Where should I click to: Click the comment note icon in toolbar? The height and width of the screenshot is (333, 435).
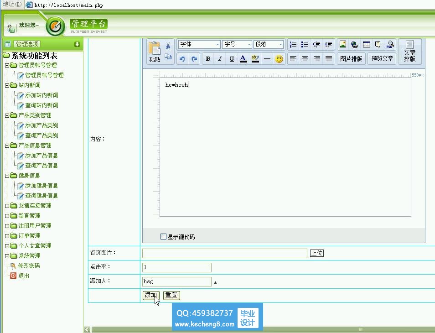(x=378, y=44)
